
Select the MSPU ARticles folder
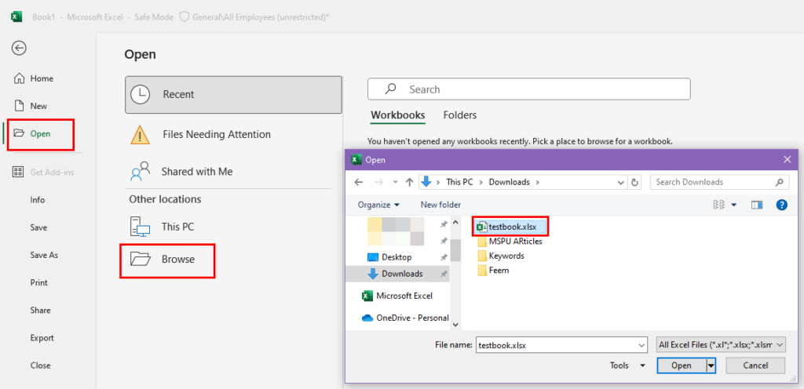tap(510, 242)
